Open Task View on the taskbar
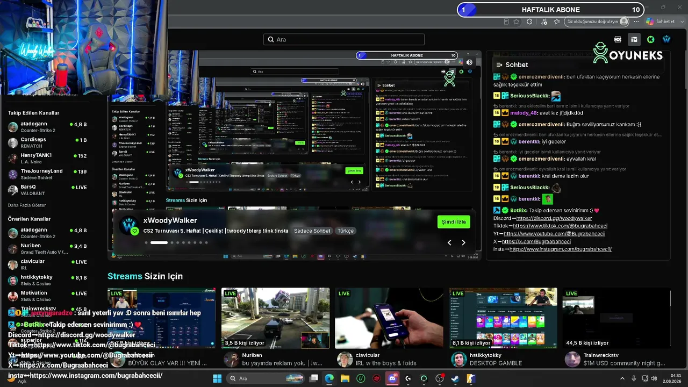 (314, 378)
